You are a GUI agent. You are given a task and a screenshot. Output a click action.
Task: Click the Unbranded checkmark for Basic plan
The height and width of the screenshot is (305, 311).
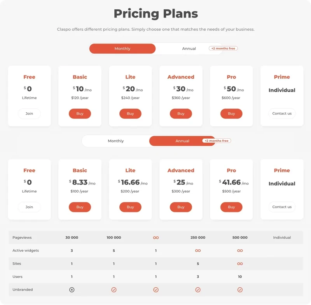(114, 289)
